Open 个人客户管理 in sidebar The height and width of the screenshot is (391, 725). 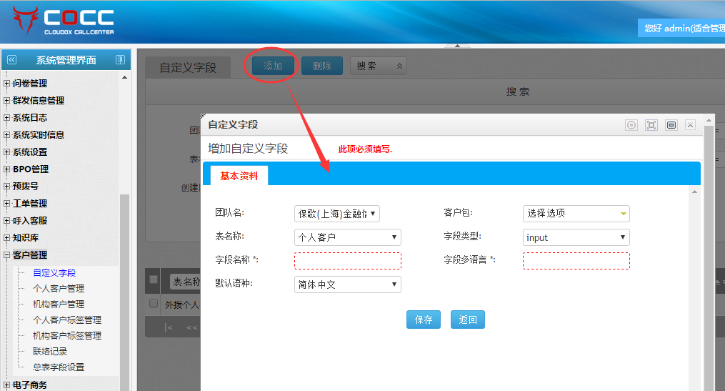[59, 289]
